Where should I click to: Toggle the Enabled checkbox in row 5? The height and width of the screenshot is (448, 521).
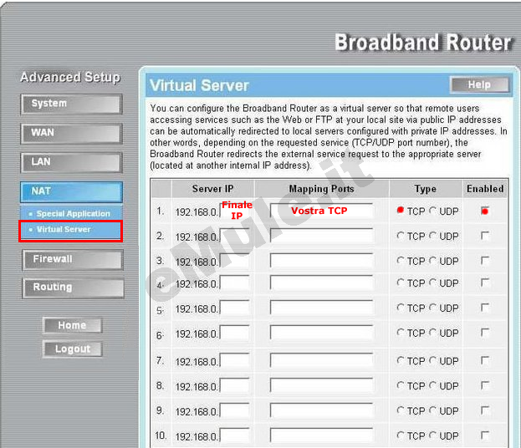pyautogui.click(x=485, y=308)
